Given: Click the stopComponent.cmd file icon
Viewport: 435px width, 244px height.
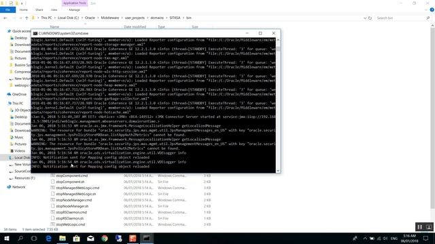Looking at the screenshot, I should pos(52,176).
